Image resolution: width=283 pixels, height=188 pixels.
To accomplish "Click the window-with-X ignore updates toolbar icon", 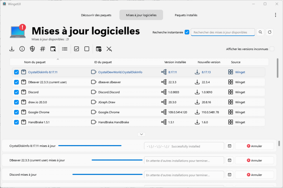I will click(99, 49).
